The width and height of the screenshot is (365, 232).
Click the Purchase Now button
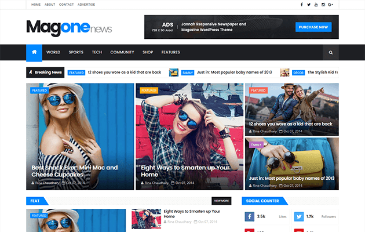pos(313,27)
